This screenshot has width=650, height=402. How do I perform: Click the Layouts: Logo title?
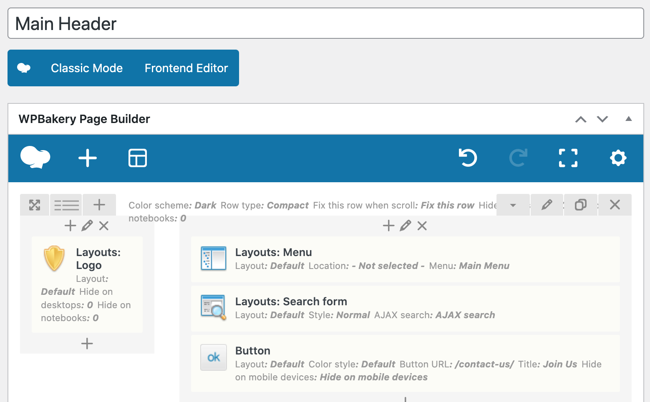tap(98, 259)
